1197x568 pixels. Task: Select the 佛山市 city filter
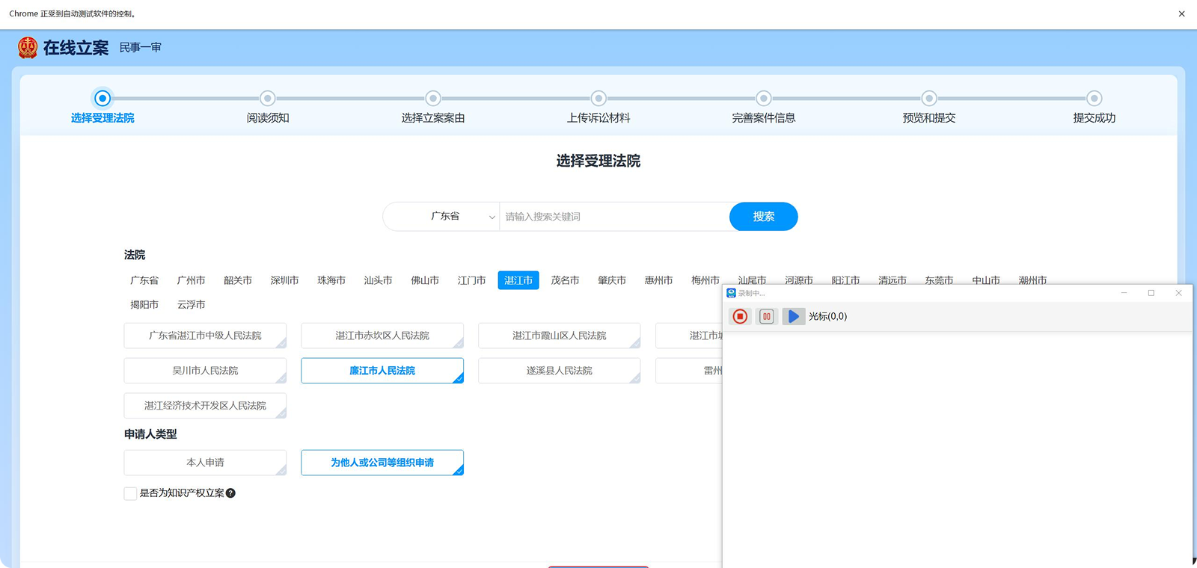[425, 280]
